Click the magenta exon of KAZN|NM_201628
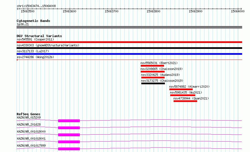Viewport: 250px width, 152px height. [69, 128]
